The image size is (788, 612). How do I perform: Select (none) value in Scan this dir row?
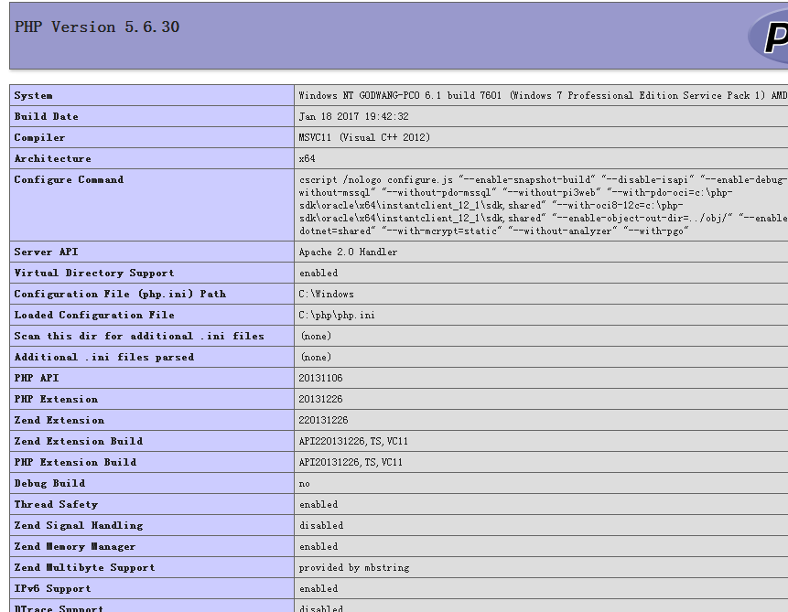tap(316, 337)
